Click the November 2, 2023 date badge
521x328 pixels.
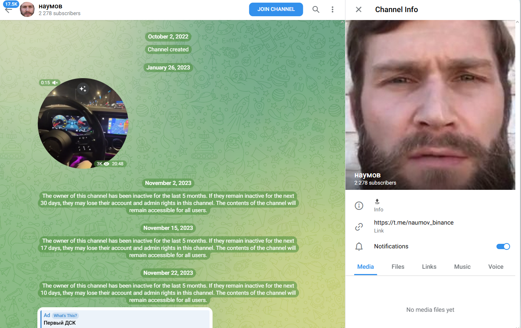pyautogui.click(x=168, y=183)
